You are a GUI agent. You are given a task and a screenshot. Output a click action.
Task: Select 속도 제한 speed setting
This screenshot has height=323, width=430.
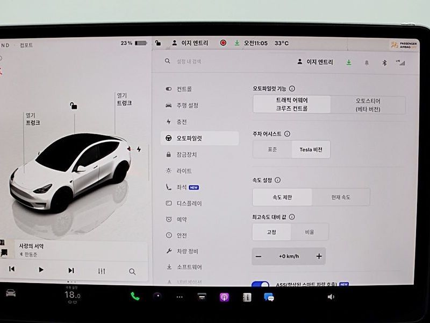[282, 197]
